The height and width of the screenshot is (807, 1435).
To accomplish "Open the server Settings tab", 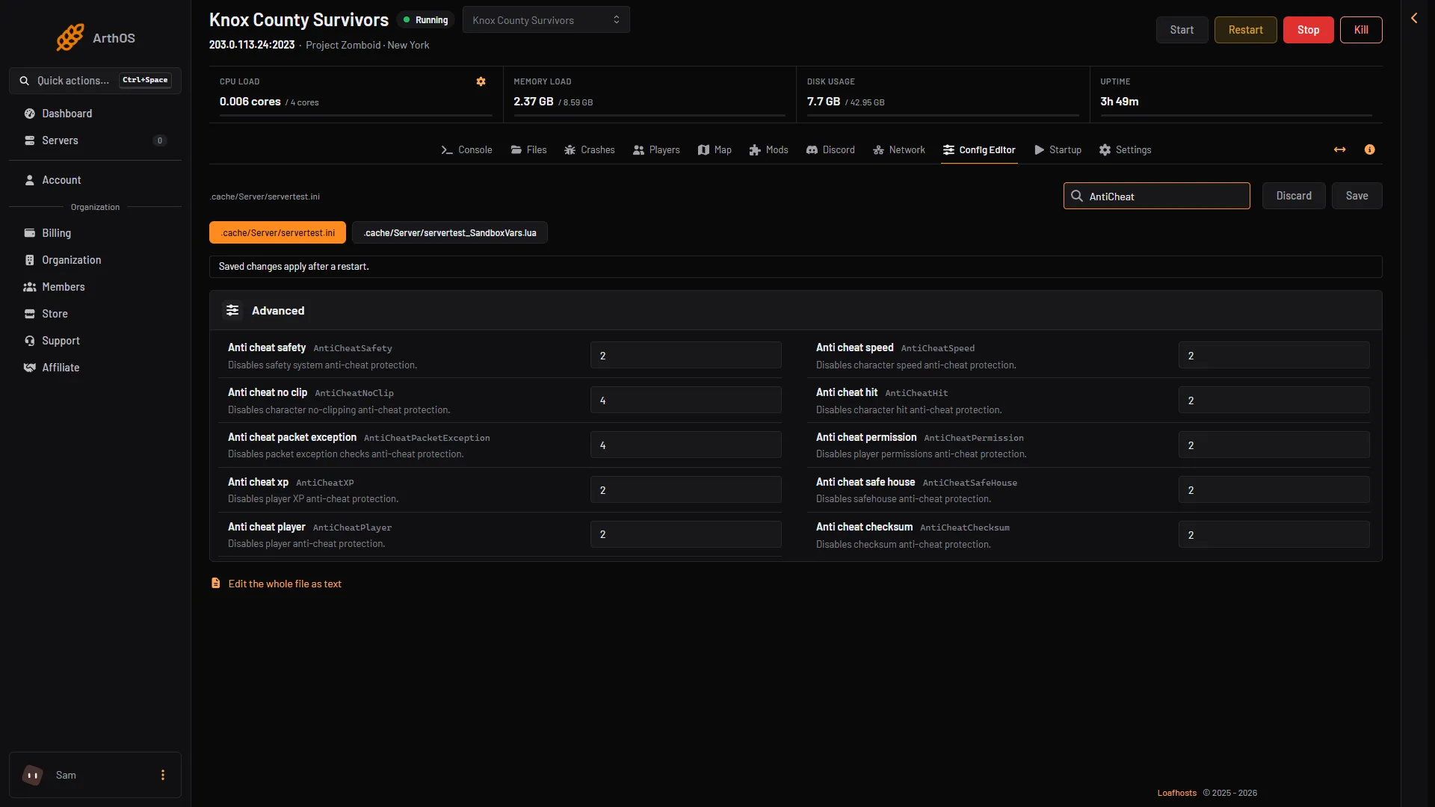I will pos(1125,149).
